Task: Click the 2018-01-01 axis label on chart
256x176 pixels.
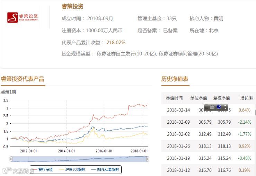Action: (x=139, y=151)
